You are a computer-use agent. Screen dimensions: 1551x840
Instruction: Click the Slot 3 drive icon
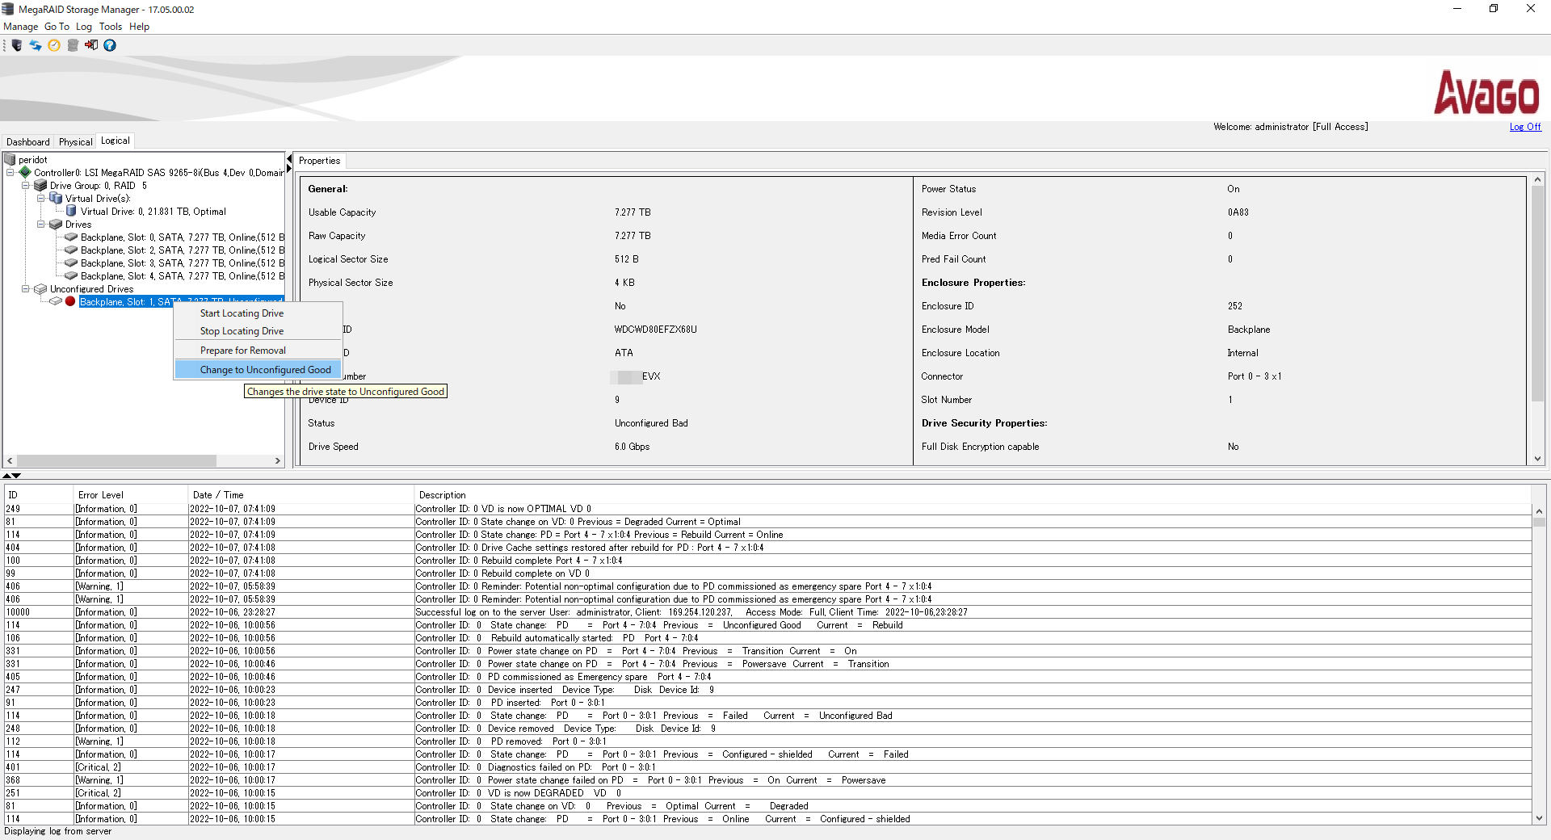point(71,262)
